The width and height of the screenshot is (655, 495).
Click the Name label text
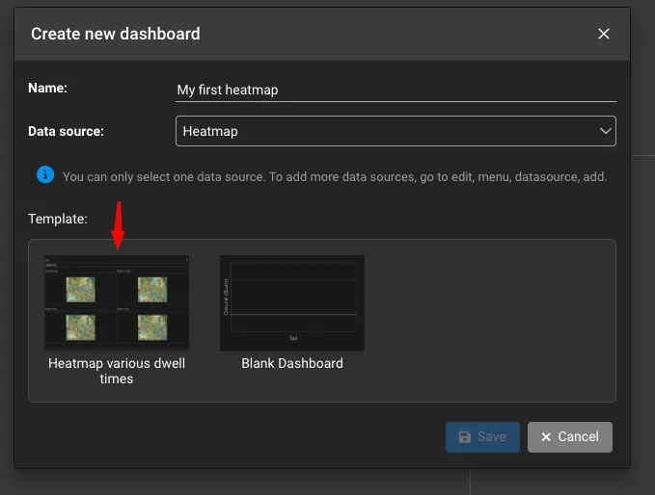[47, 88]
